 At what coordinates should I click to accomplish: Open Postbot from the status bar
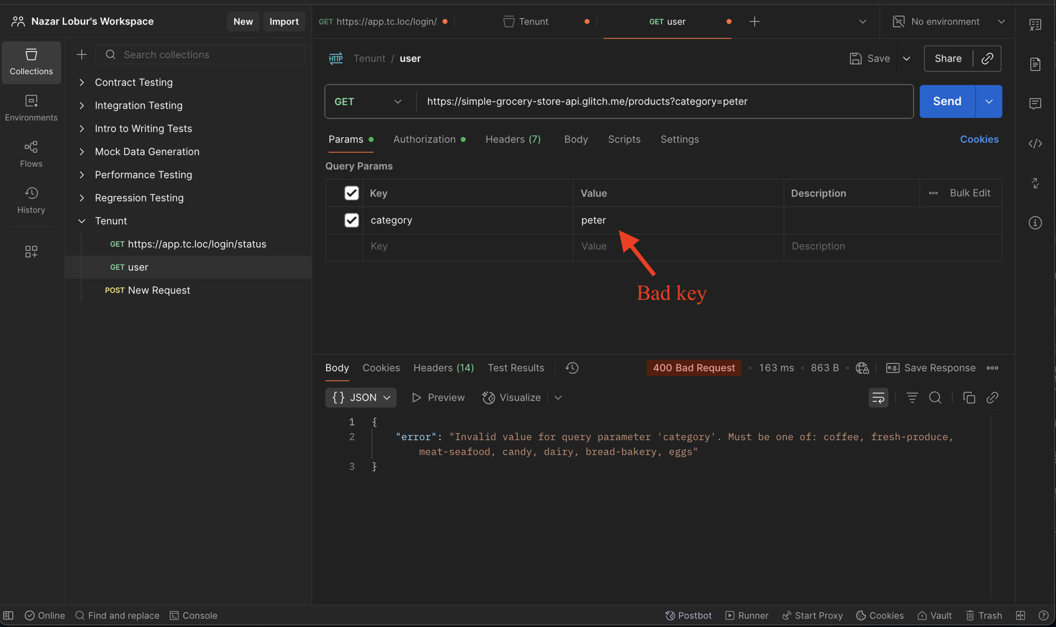click(x=688, y=615)
